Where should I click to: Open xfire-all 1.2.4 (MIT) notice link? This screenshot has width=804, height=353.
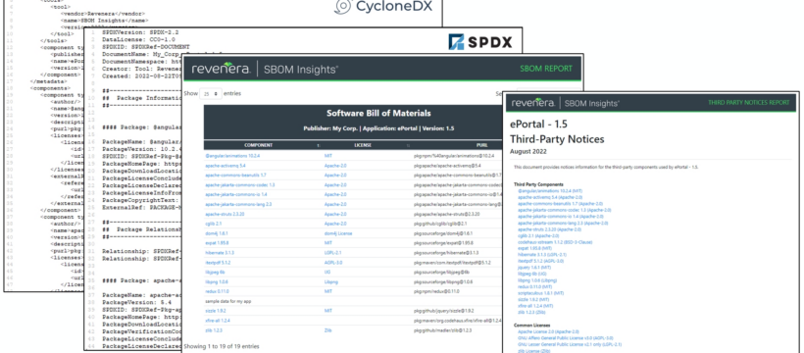(535, 305)
